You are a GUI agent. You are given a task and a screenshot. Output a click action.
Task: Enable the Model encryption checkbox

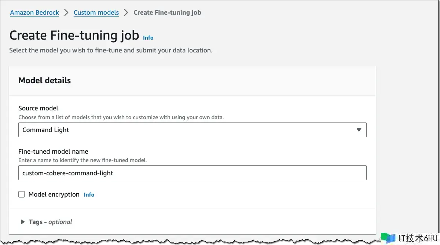[x=22, y=194]
